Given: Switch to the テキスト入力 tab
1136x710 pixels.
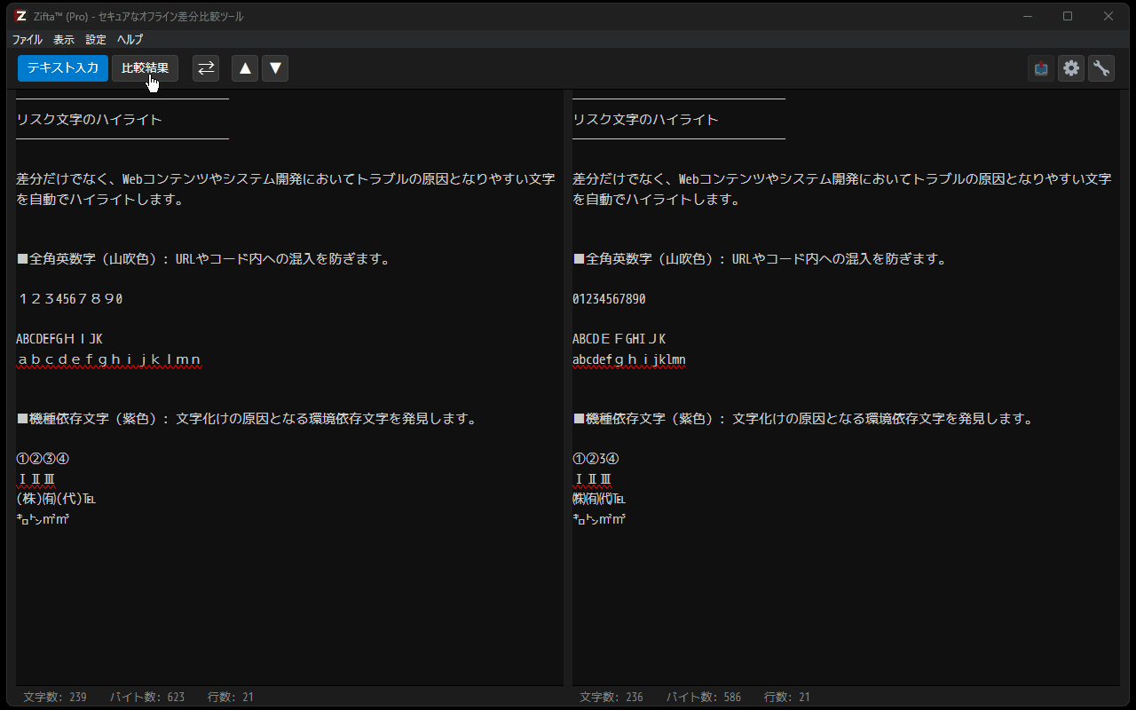Looking at the screenshot, I should 62,68.
